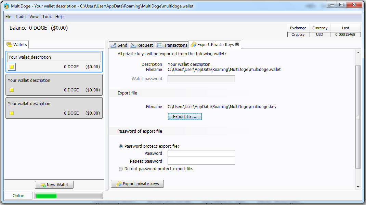366x205 pixels.
Task: Create a wallet with New Wallet button
Action: [x=54, y=185]
